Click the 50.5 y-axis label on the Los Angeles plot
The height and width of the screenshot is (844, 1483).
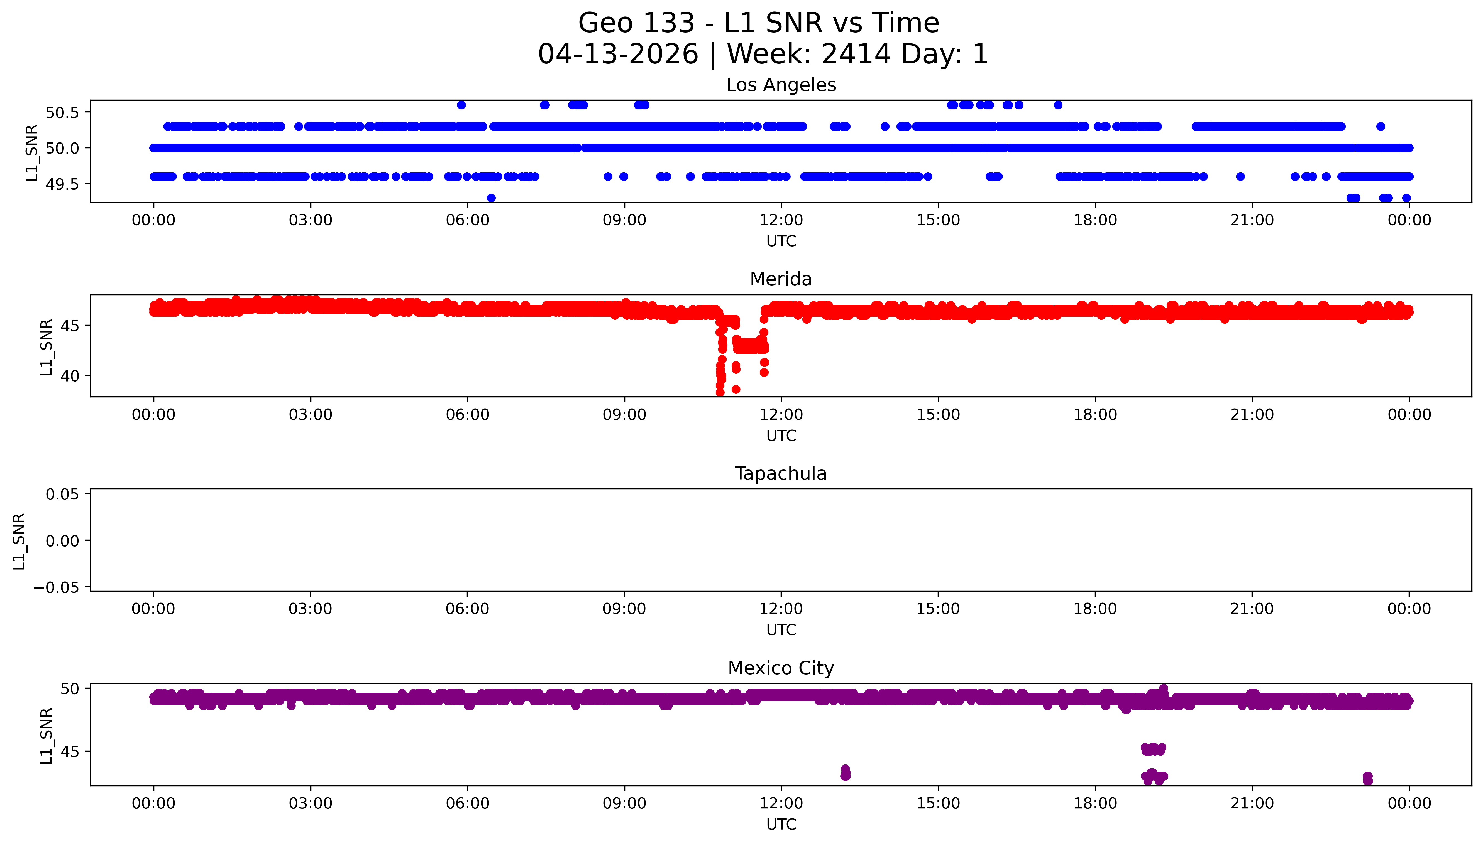click(62, 112)
